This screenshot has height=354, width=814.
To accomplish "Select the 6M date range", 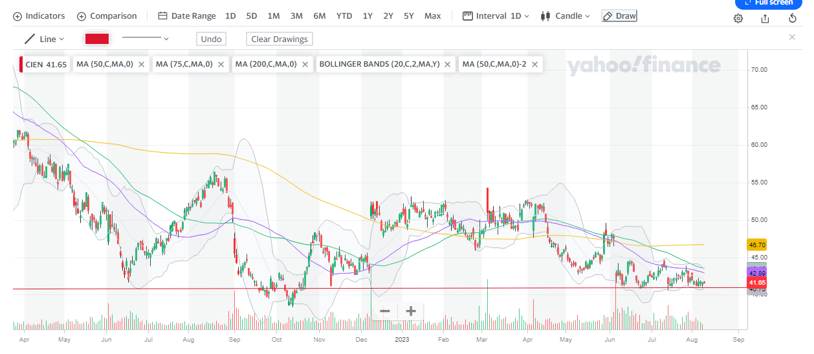I will click(x=320, y=16).
